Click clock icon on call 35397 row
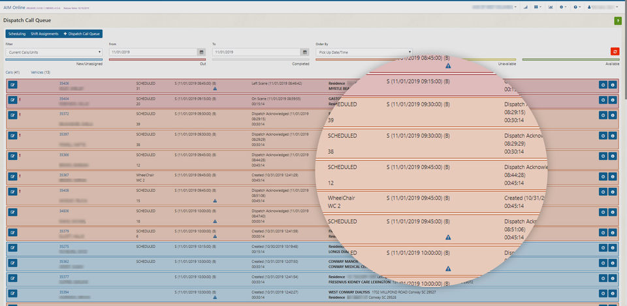This screenshot has height=306, width=627. tap(603, 136)
